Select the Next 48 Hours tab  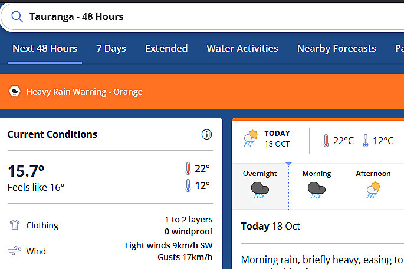pos(45,48)
